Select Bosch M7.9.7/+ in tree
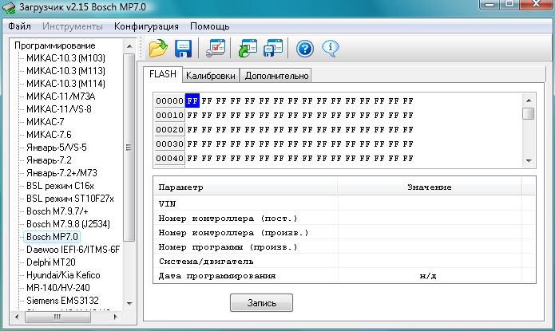555x331 pixels. (57, 211)
